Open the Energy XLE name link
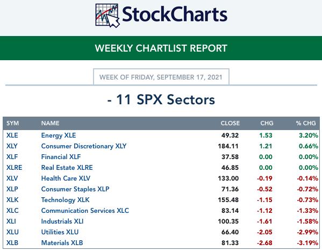This screenshot has width=322, height=251. (x=59, y=135)
